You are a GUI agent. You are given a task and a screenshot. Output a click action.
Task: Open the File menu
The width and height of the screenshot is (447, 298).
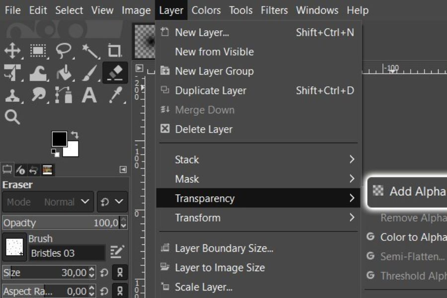pos(13,10)
